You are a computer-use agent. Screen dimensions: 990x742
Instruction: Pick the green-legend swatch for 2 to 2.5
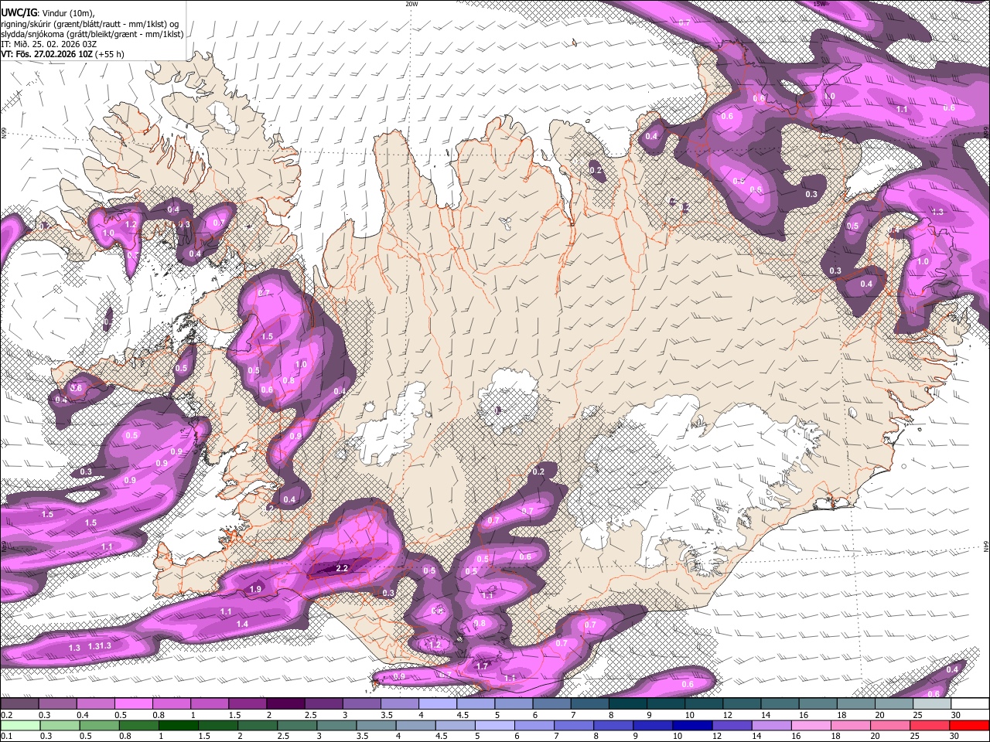click(x=258, y=725)
